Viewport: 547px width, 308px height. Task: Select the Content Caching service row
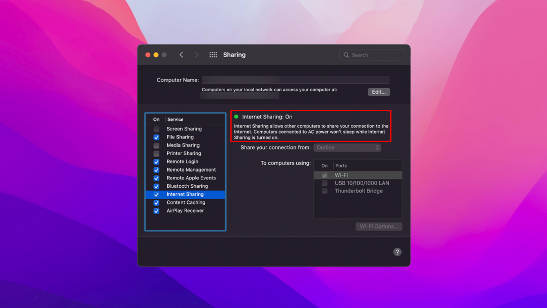[x=185, y=203]
